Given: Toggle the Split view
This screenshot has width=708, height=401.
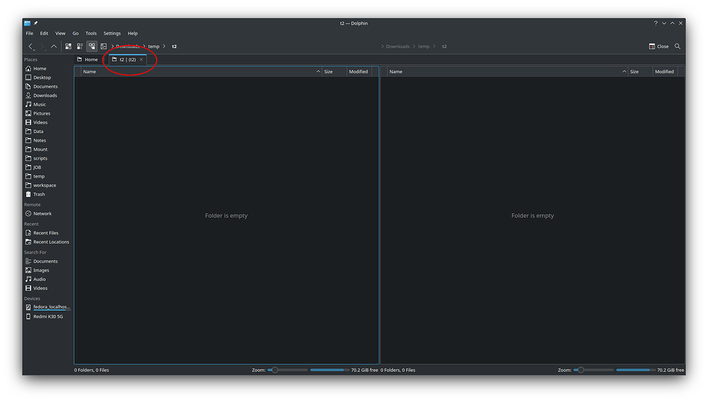Looking at the screenshot, I should point(92,46).
